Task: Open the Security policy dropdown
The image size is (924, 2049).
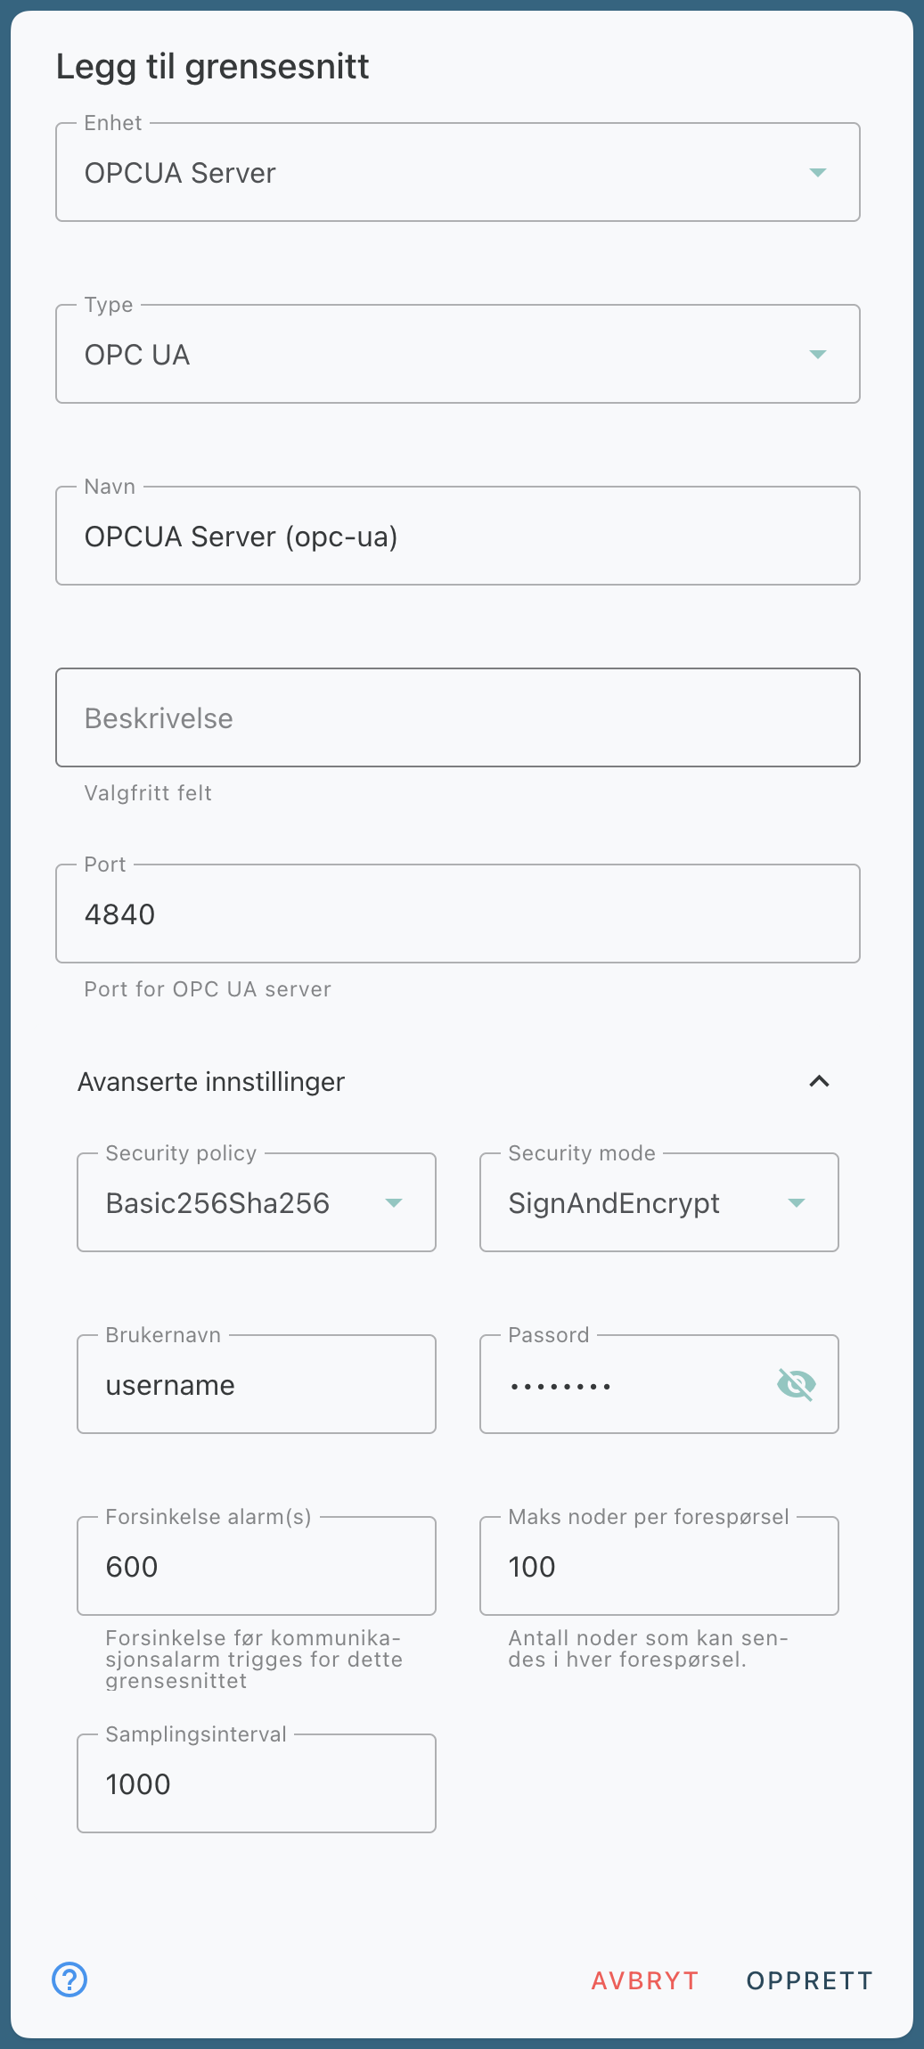Action: click(256, 1202)
